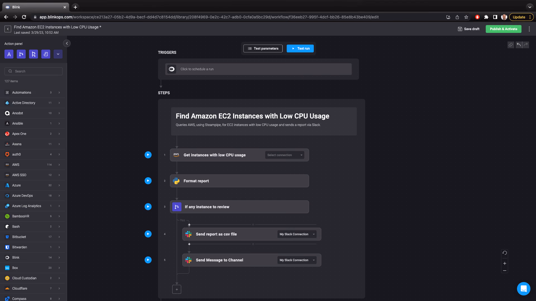Image resolution: width=536 pixels, height=301 pixels.
Task: Add an Action step from panel
Action: coord(9,54)
